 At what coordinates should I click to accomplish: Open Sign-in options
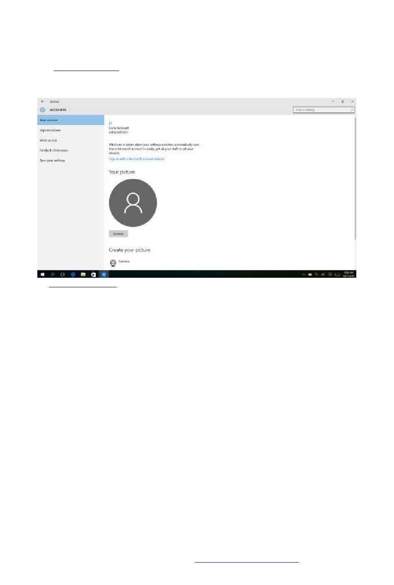(x=71, y=130)
